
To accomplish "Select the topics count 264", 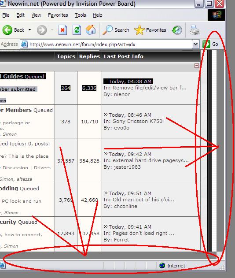I will [66, 88].
